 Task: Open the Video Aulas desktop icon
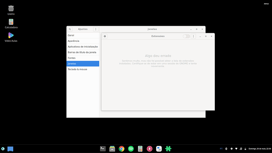(x=11, y=37)
